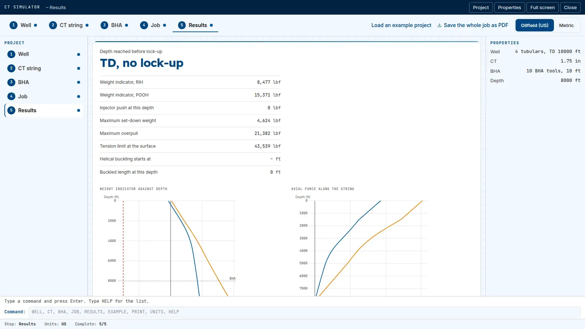This screenshot has height=329, width=585.
Task: Open the Well tab in the stepper
Action: (23, 25)
